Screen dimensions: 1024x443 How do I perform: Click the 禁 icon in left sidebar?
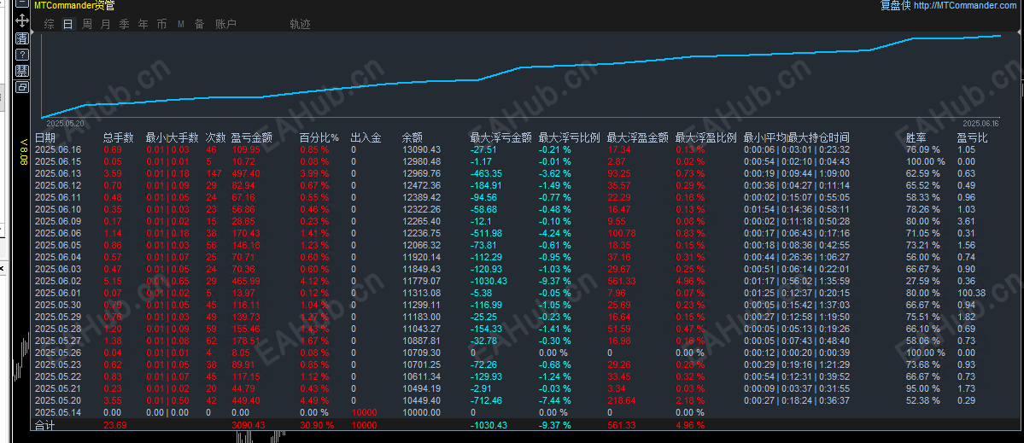click(20, 71)
